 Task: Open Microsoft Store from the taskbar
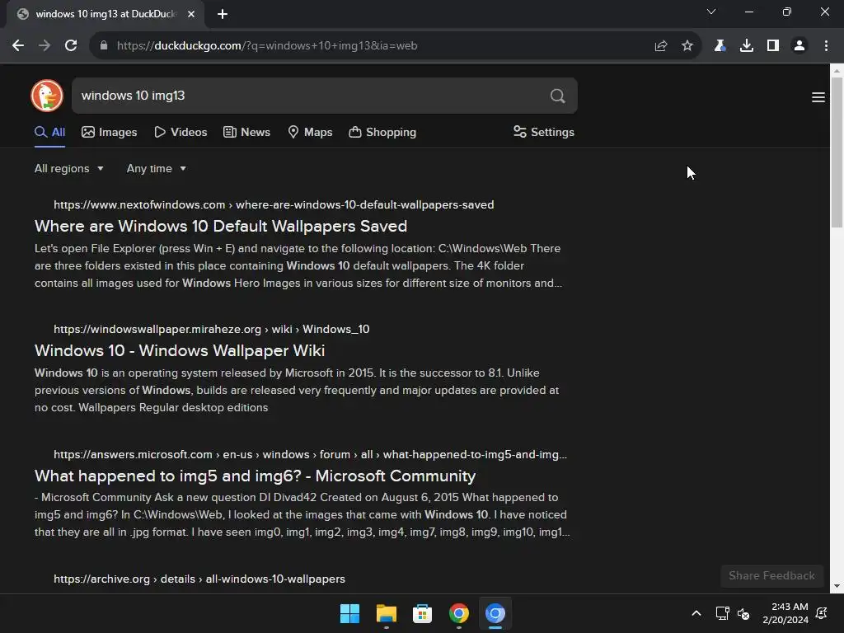click(423, 613)
